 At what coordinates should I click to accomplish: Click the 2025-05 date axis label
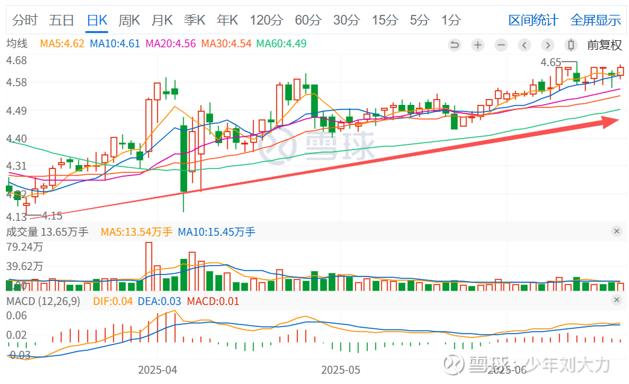pos(340,370)
